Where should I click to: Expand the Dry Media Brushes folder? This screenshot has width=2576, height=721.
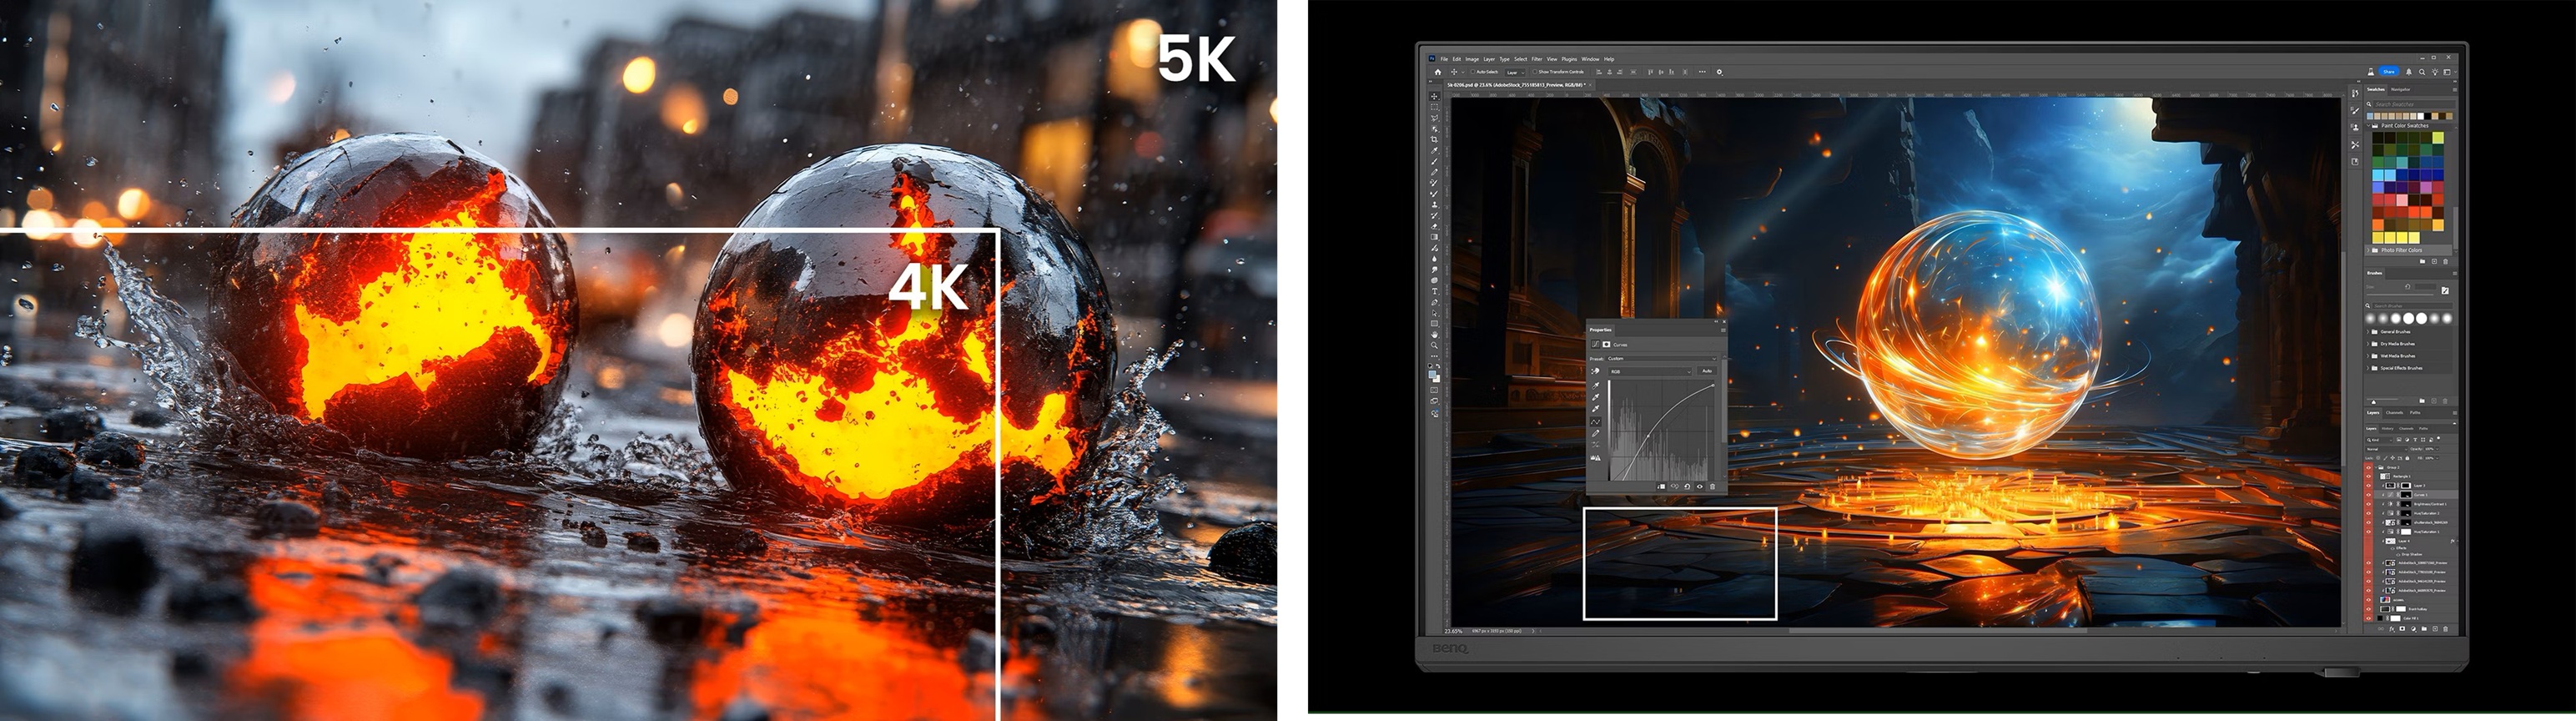(x=2368, y=345)
